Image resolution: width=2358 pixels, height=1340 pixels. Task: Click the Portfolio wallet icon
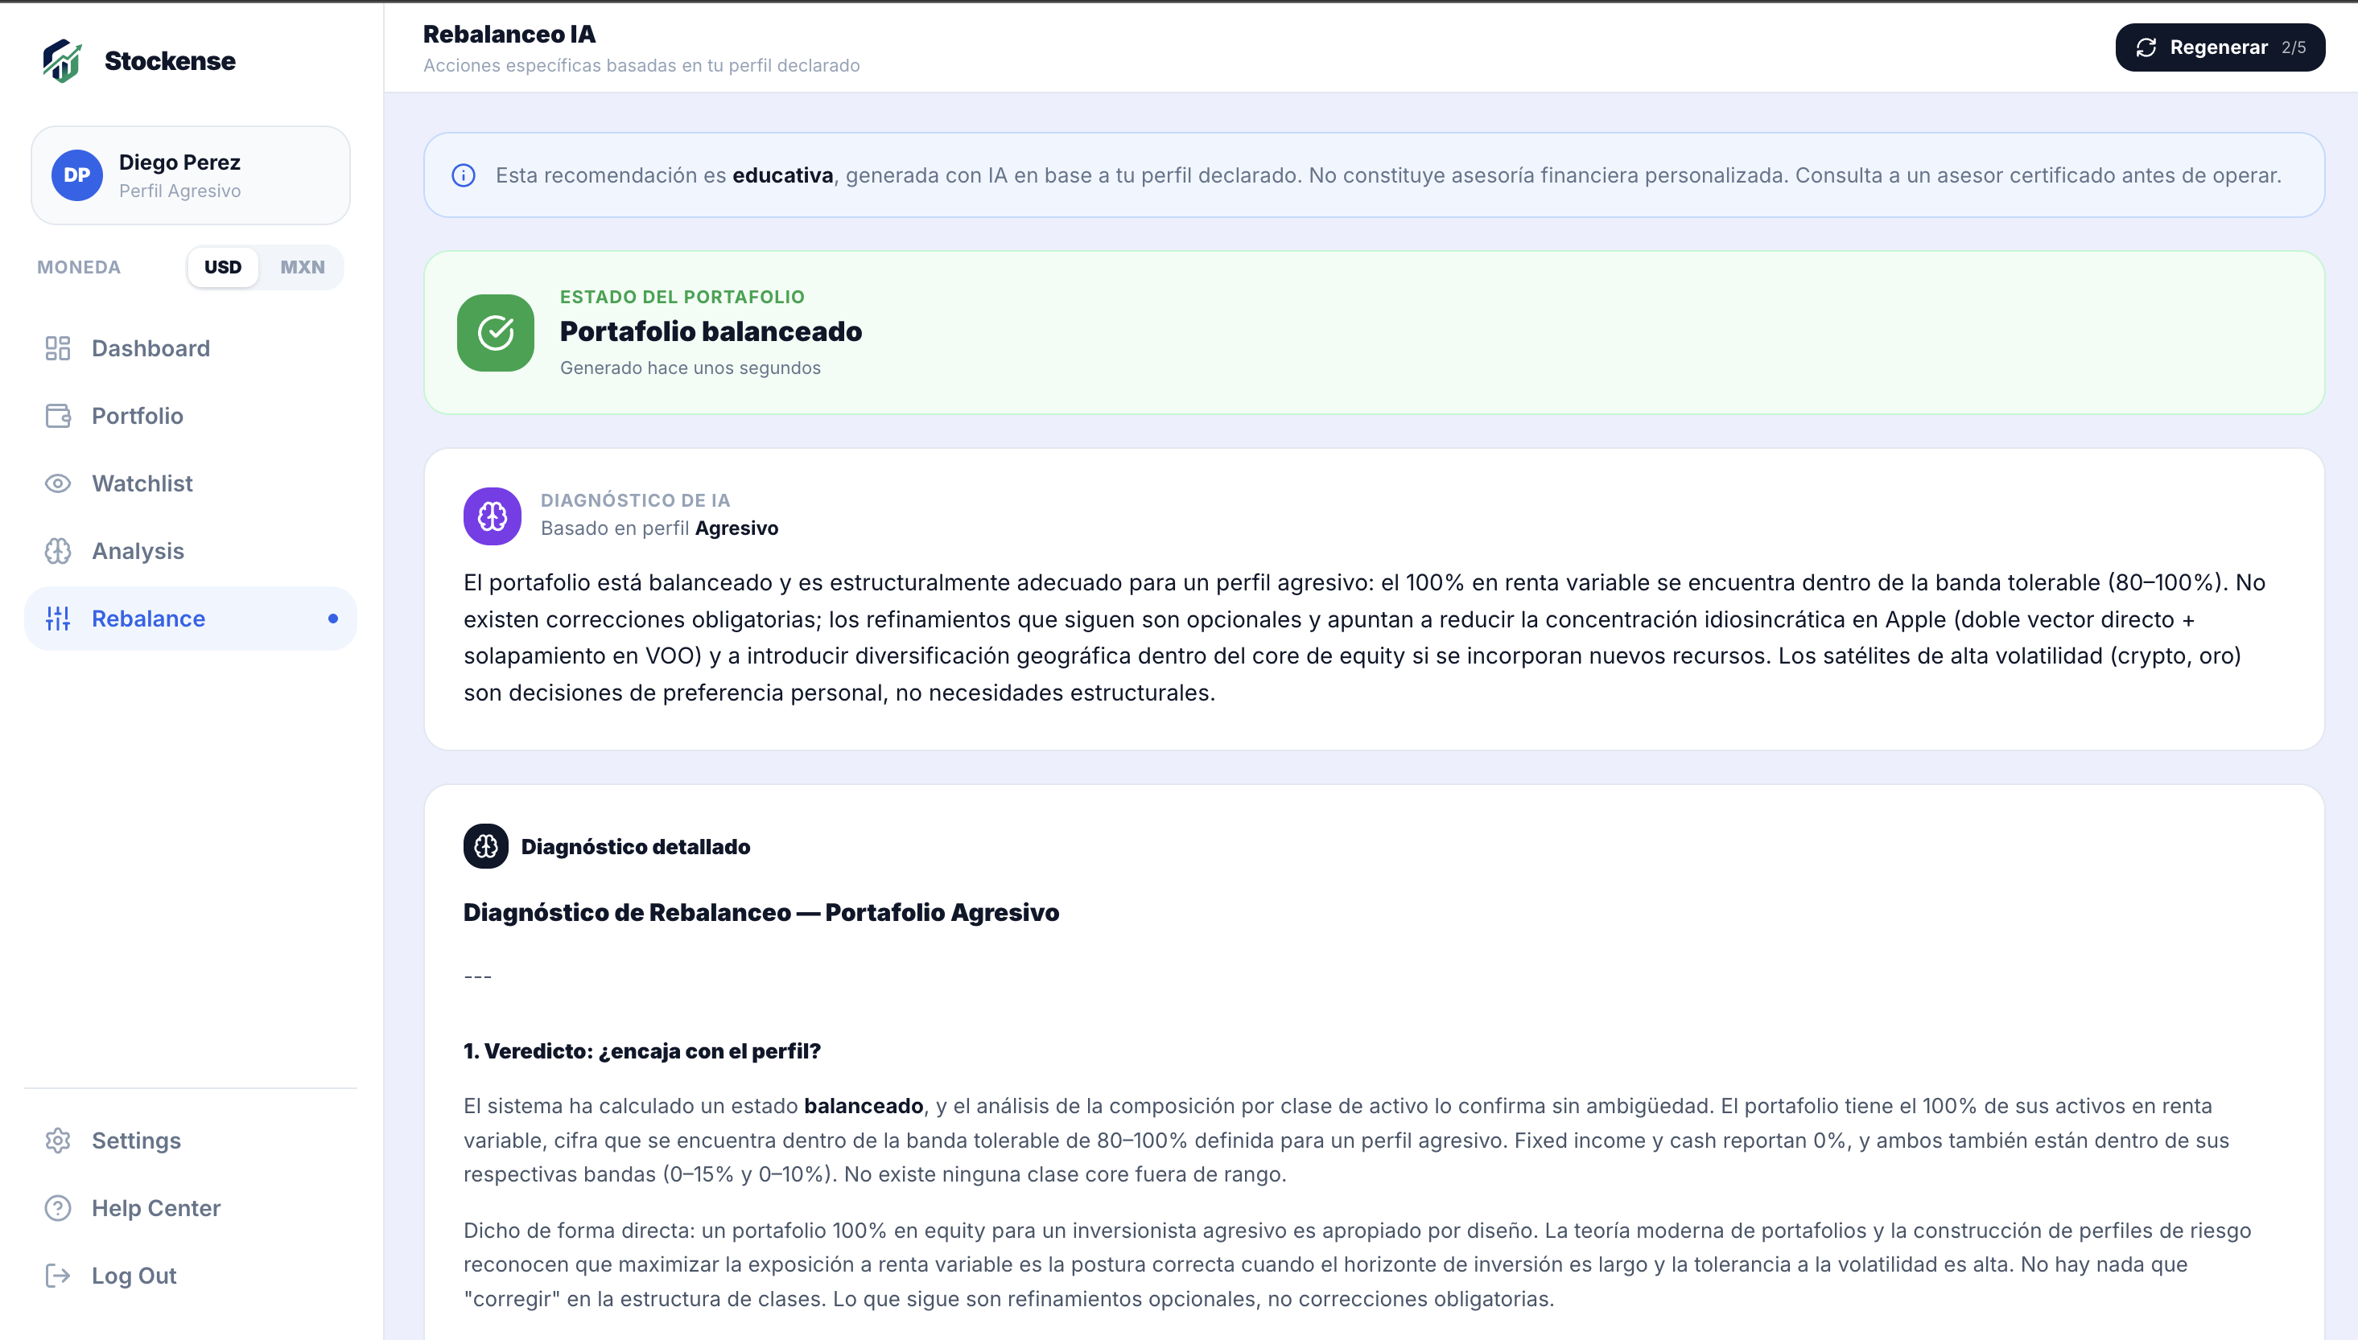[x=58, y=416]
